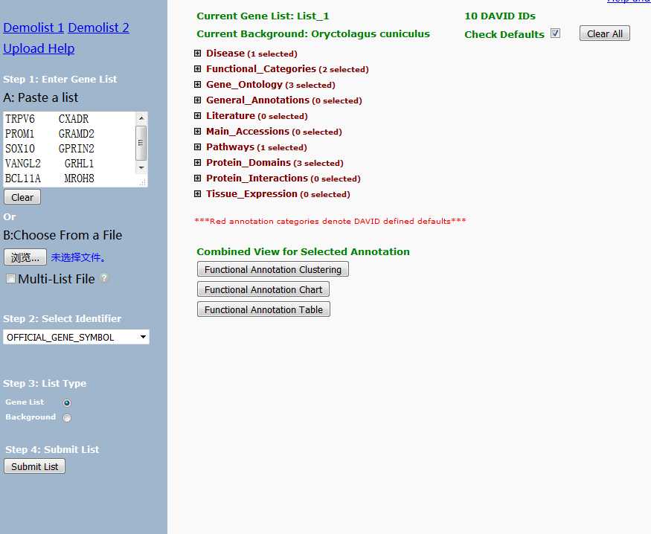Expand the General_Annotations category
The image size is (651, 534).
[198, 100]
